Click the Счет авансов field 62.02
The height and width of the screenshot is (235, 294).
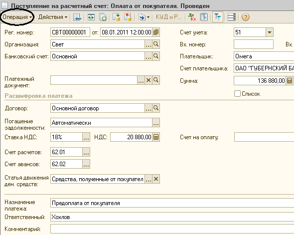66,164
